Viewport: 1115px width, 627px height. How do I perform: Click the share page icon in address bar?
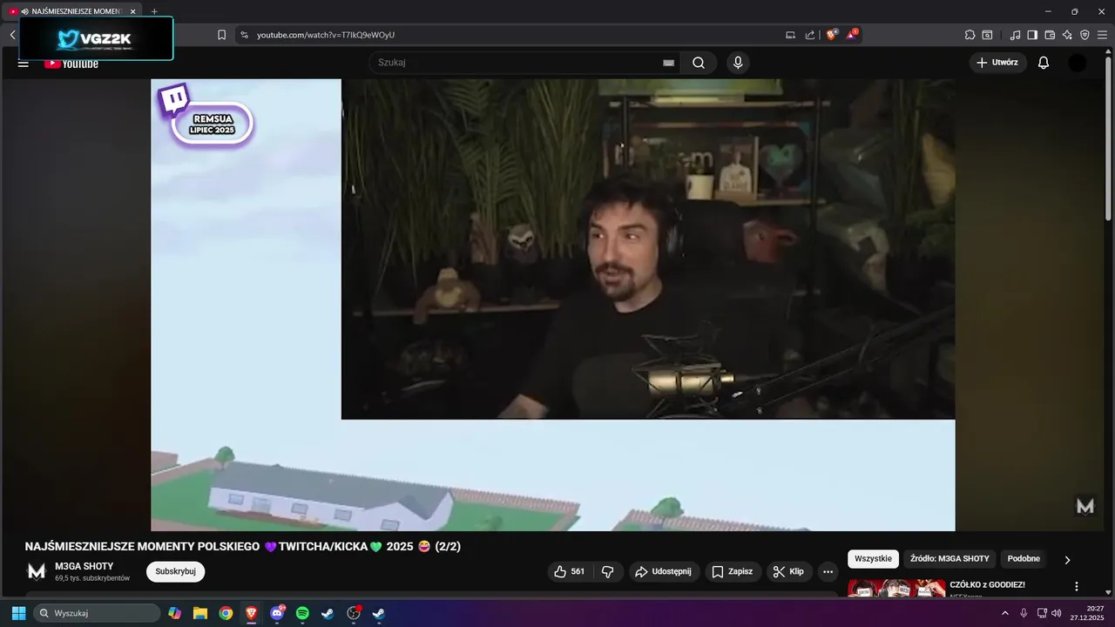click(810, 35)
